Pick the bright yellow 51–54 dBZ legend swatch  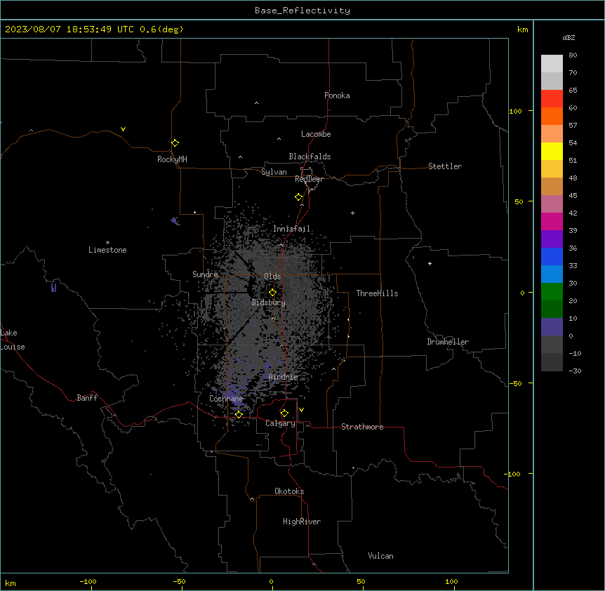[552, 152]
